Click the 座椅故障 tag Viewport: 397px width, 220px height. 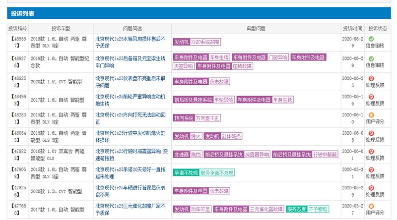(x=242, y=66)
